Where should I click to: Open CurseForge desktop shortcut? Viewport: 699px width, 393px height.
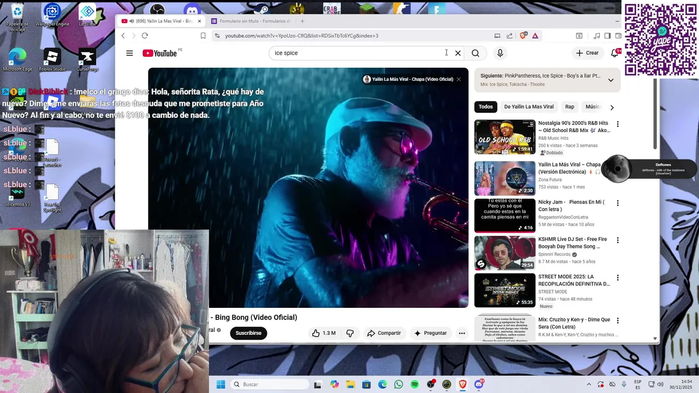pos(87,60)
